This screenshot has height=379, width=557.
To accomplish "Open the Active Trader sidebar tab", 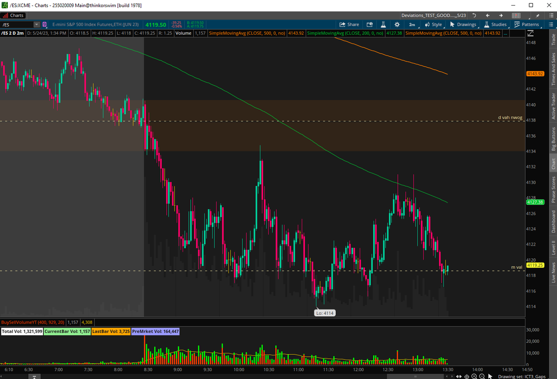I will [553, 106].
